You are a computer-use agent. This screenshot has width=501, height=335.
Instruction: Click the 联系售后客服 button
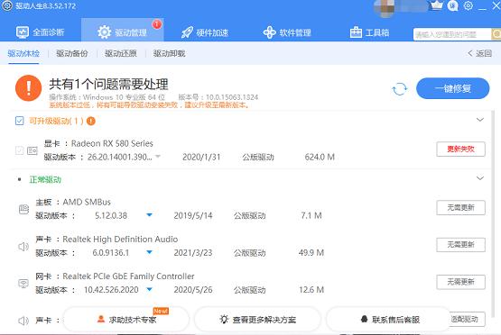[389, 319]
